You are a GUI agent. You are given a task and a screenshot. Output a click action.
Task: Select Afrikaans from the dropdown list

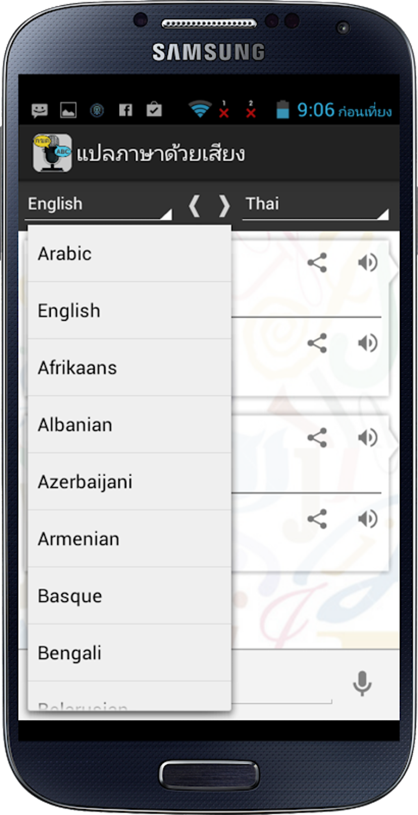[x=129, y=368]
